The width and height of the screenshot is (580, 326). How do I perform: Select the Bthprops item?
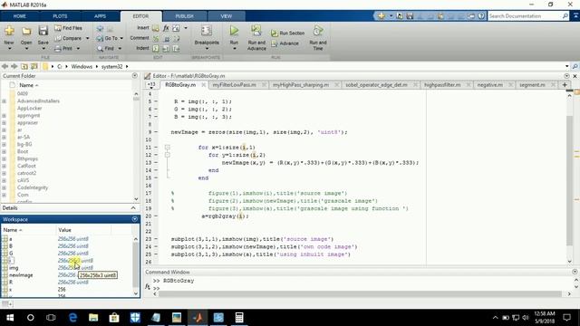[27, 159]
